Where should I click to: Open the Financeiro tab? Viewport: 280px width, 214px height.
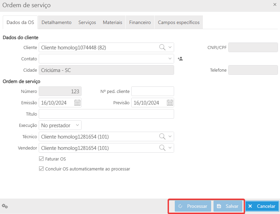click(140, 22)
